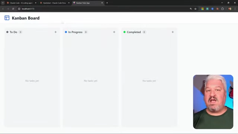This screenshot has height=134, width=238.
Task: Click the blue In Progress status dot
Action: point(66,32)
